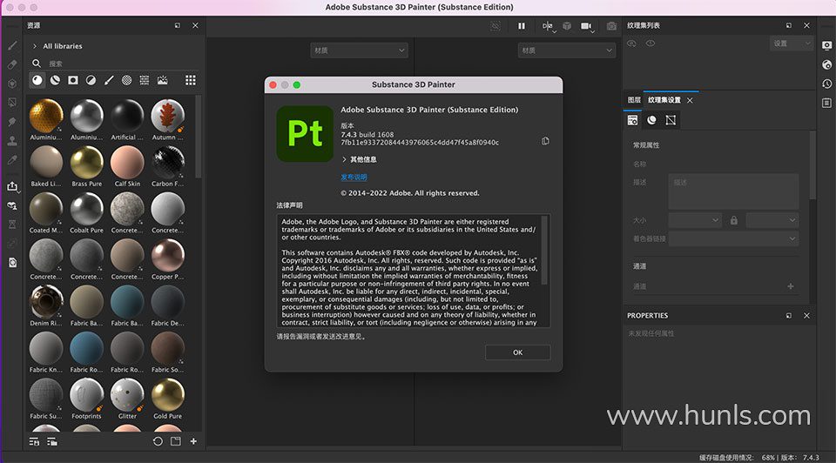The height and width of the screenshot is (463, 836).
Task: Filter assets by Filters half-circle icon
Action: (91, 80)
